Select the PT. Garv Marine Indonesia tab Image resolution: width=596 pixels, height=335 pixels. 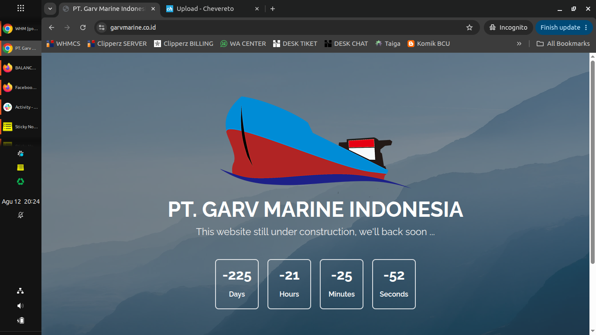[x=109, y=9]
